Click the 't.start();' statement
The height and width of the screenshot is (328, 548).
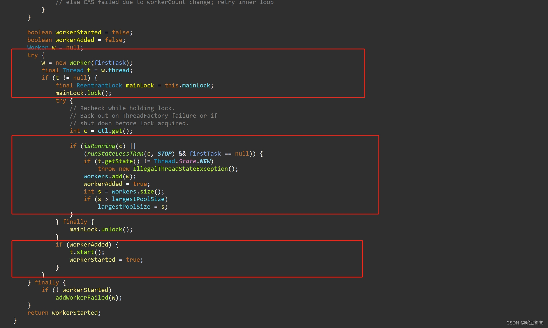point(87,252)
